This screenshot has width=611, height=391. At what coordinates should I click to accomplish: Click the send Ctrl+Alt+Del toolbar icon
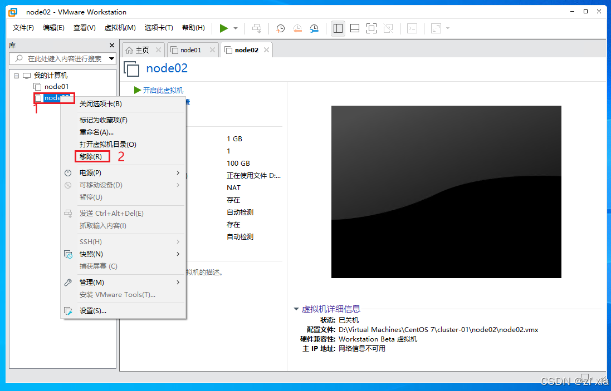point(257,28)
